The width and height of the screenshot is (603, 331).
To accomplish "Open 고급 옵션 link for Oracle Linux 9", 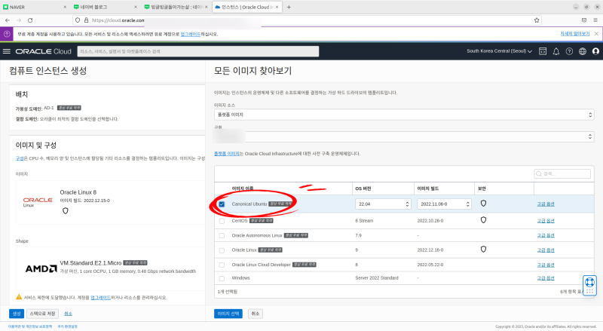I will point(546,250).
